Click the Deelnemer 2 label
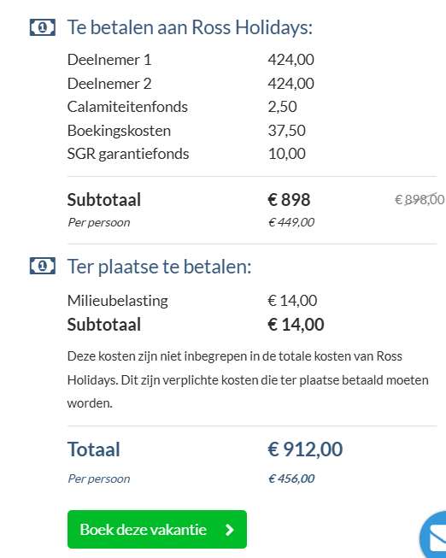 109,84
